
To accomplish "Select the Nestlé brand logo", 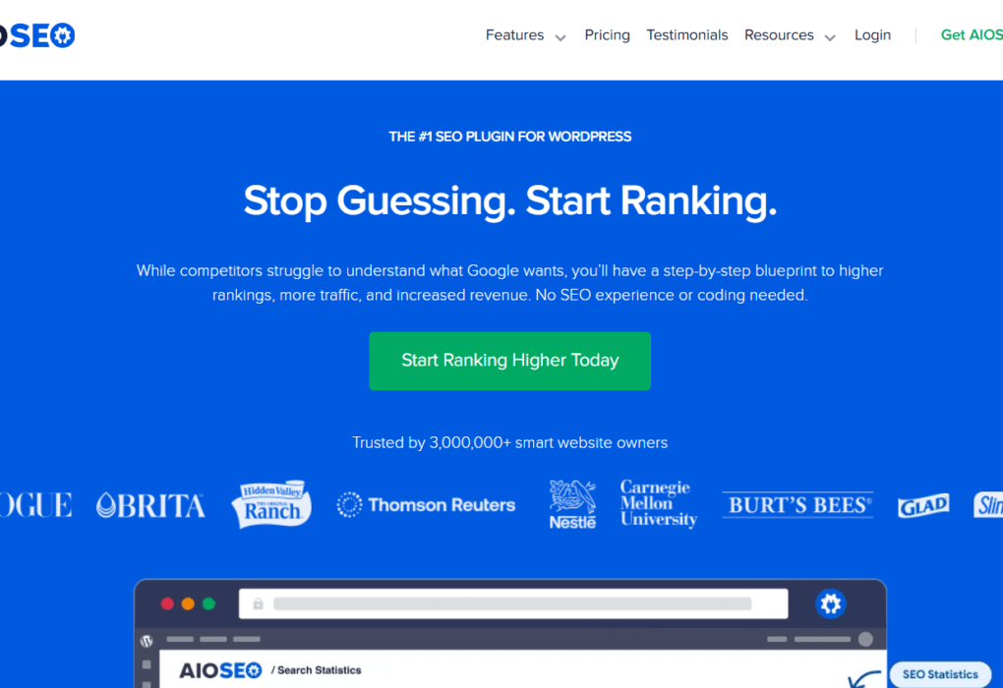I will click(573, 504).
